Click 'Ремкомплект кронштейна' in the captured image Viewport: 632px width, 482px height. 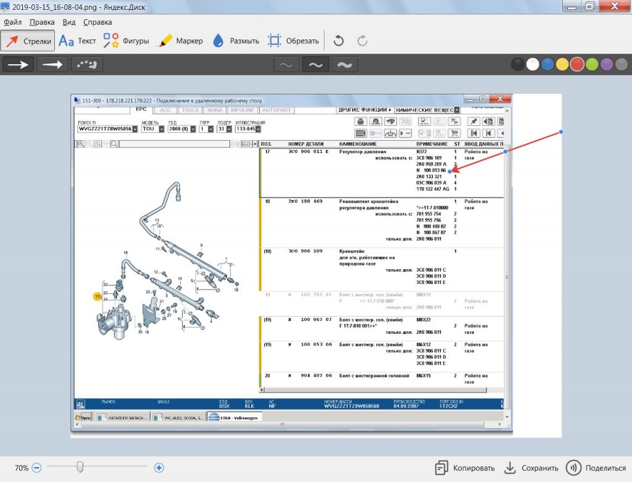[x=368, y=201]
